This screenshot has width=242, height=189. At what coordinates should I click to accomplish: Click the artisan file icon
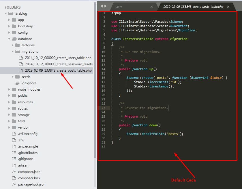(14, 165)
